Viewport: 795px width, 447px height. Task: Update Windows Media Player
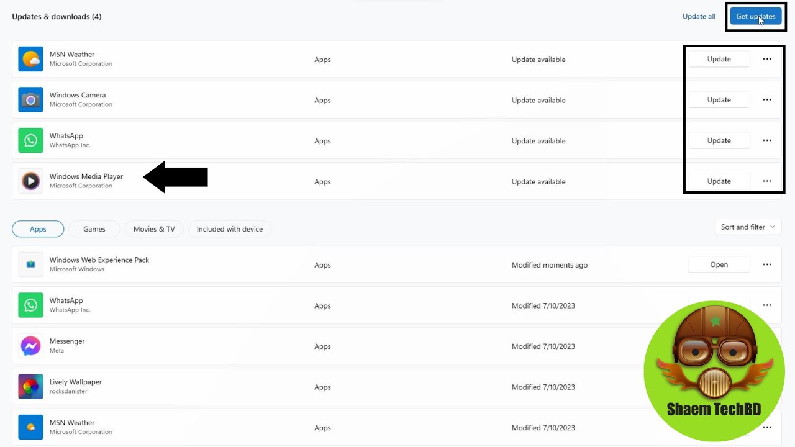tap(719, 181)
